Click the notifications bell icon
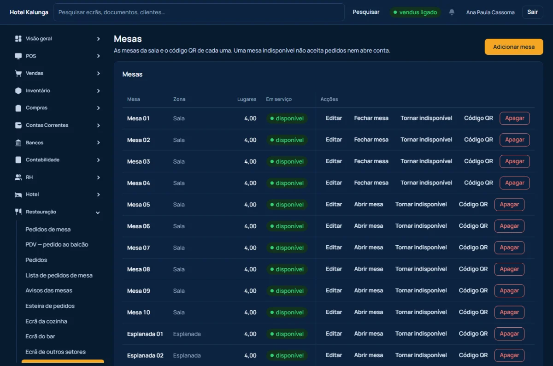 click(x=452, y=12)
